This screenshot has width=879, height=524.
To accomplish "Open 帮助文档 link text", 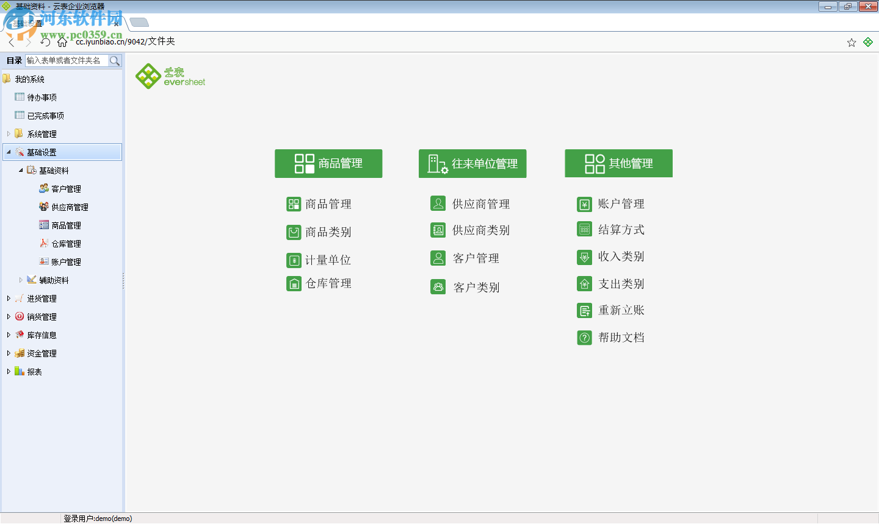I will (621, 338).
